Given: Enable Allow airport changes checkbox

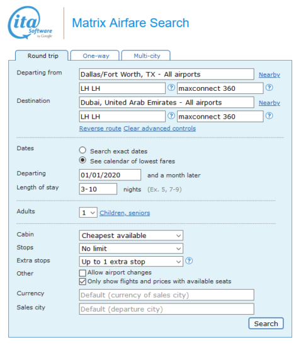Looking at the screenshot, I should point(82,273).
